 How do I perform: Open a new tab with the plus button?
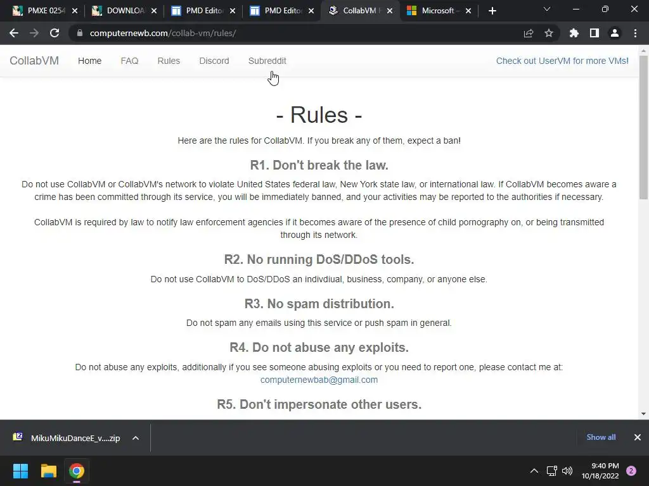492,11
